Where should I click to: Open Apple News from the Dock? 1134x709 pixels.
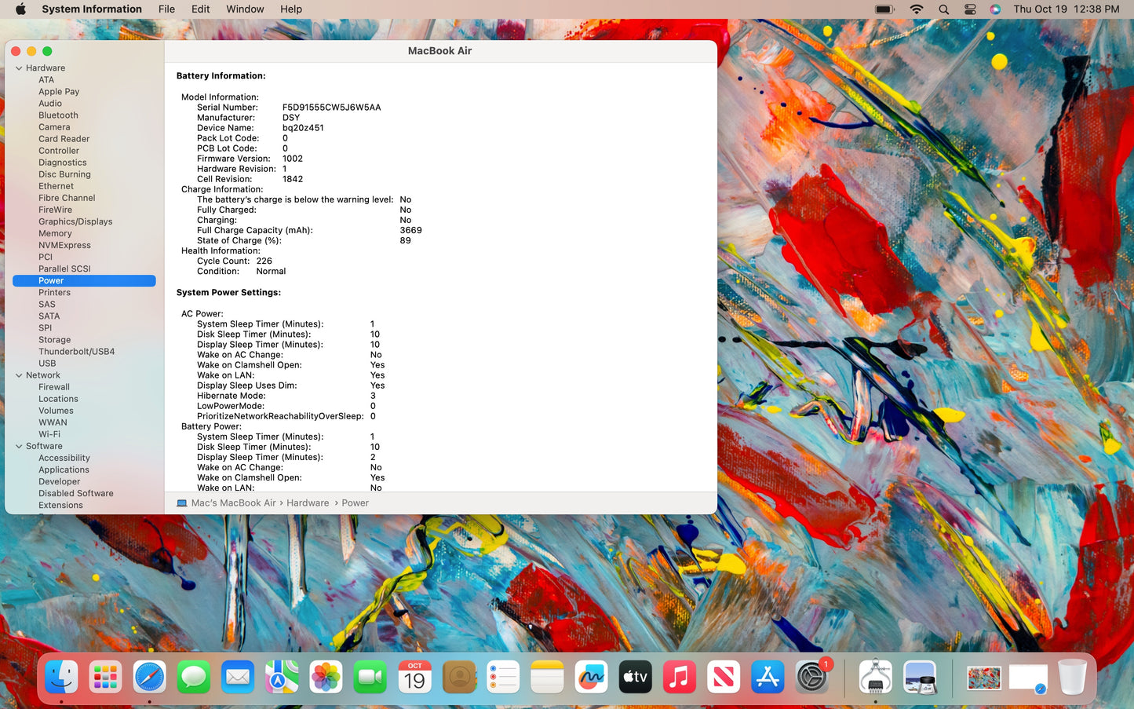pyautogui.click(x=723, y=676)
